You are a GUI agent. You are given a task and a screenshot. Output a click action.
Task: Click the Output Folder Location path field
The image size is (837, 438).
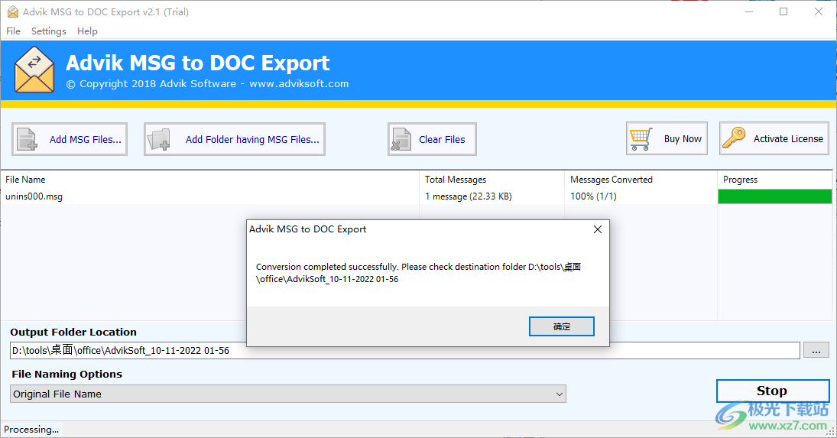coord(404,351)
